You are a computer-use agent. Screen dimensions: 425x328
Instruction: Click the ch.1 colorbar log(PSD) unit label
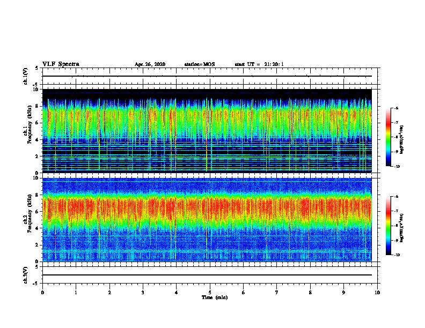click(401, 140)
